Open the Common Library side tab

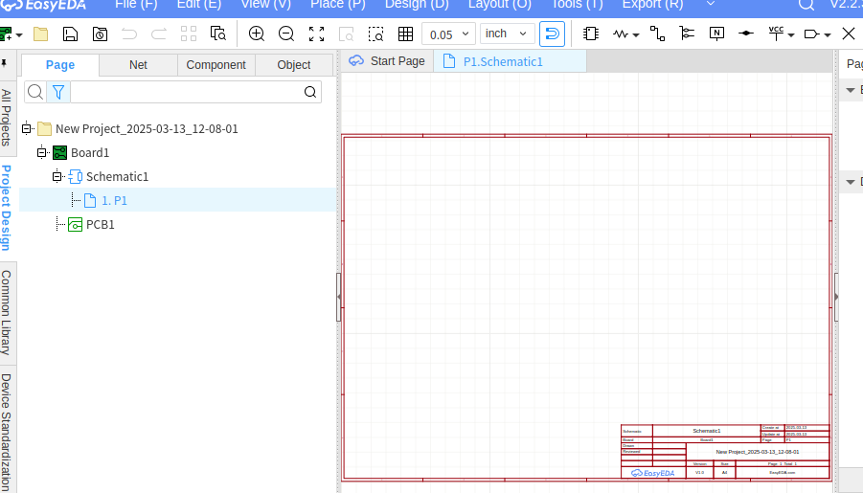tap(6, 312)
